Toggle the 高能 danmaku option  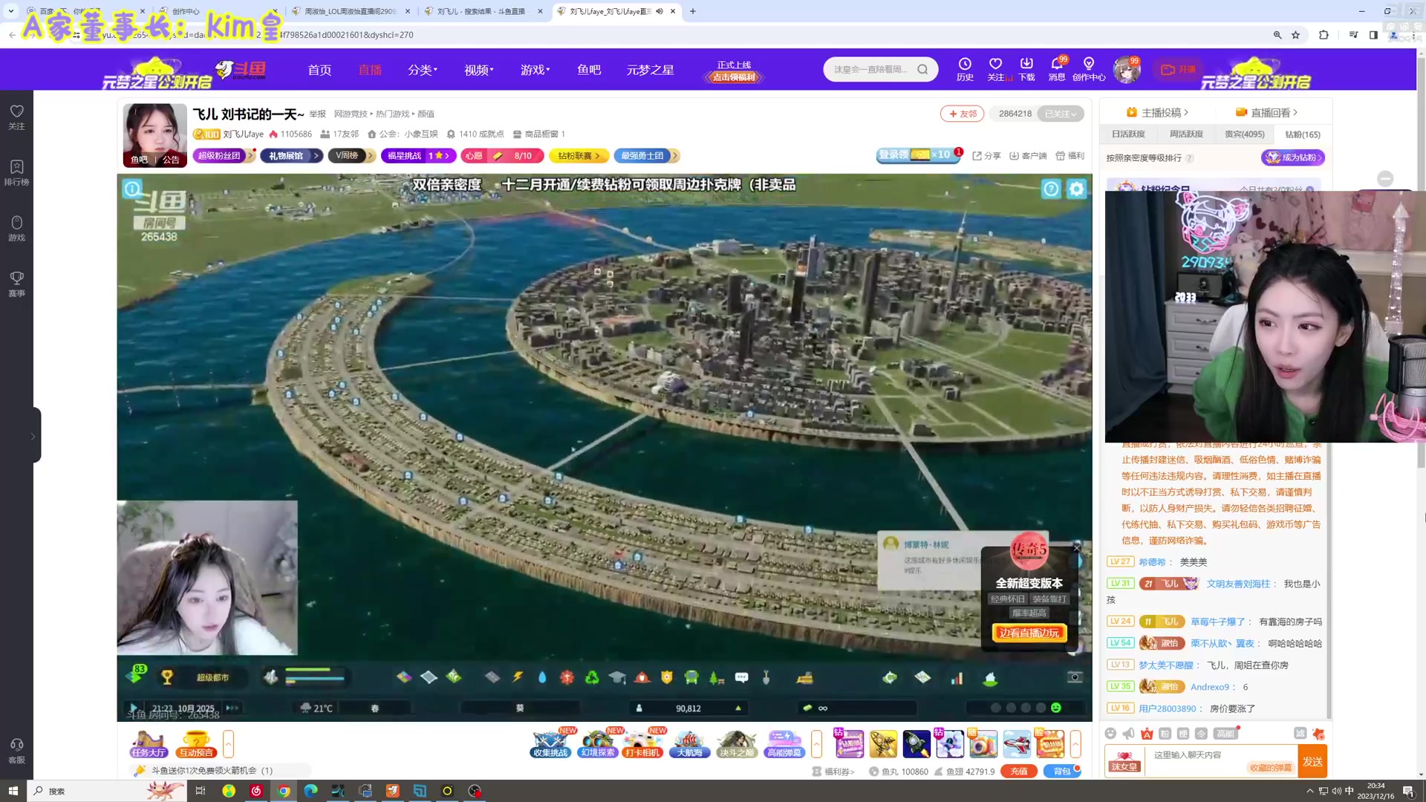click(x=1225, y=734)
